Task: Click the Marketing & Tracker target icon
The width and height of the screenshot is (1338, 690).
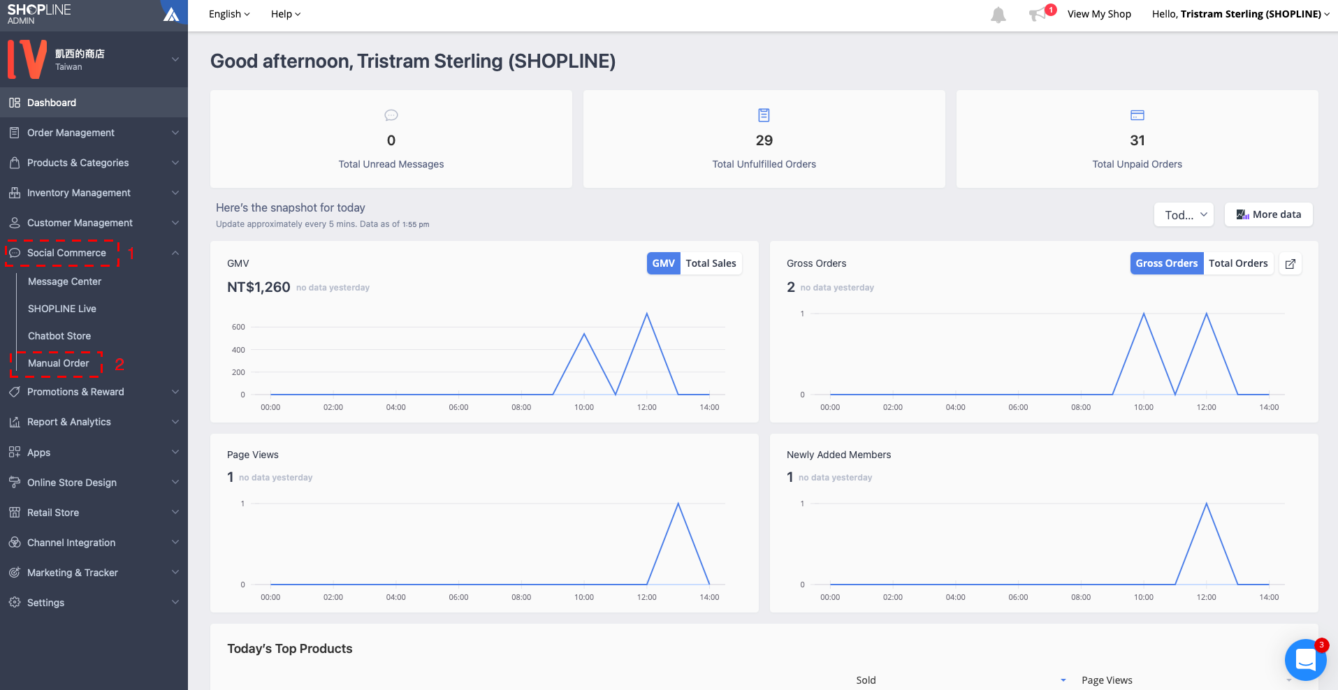Action: (15, 572)
